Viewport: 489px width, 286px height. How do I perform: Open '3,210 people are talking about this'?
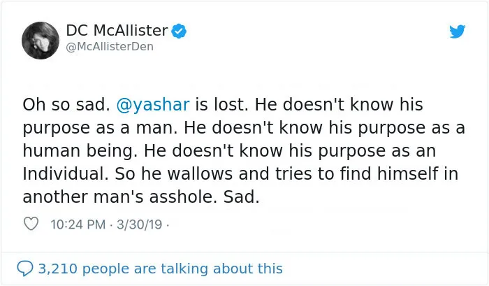click(160, 269)
